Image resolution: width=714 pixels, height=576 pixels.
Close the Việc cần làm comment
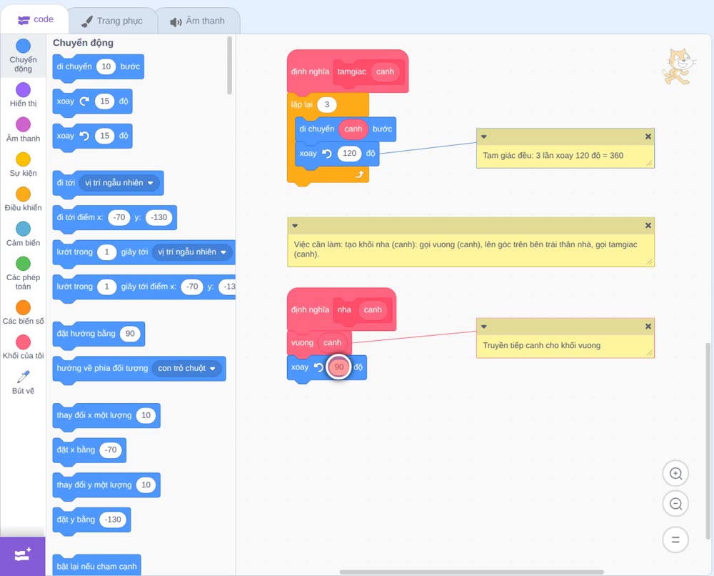(x=648, y=225)
